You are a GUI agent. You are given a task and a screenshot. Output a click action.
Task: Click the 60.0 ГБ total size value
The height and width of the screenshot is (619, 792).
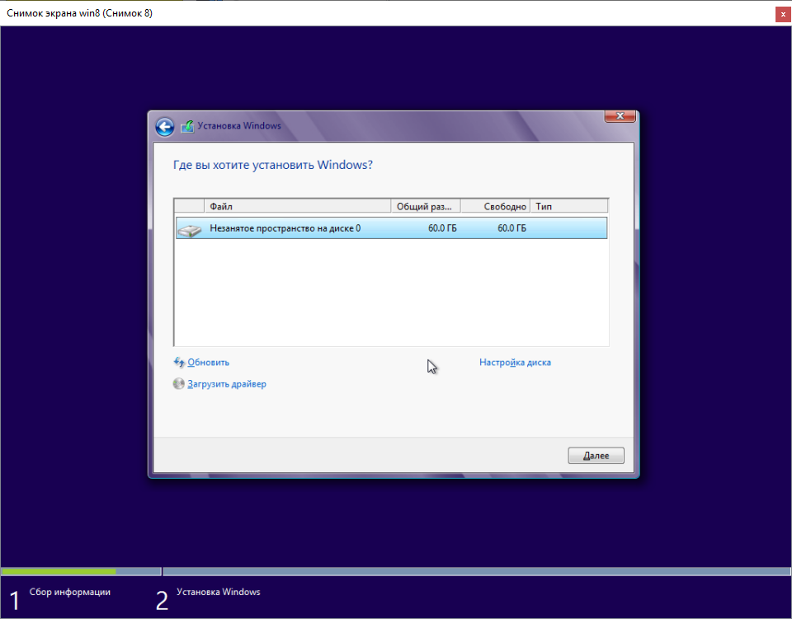[442, 228]
